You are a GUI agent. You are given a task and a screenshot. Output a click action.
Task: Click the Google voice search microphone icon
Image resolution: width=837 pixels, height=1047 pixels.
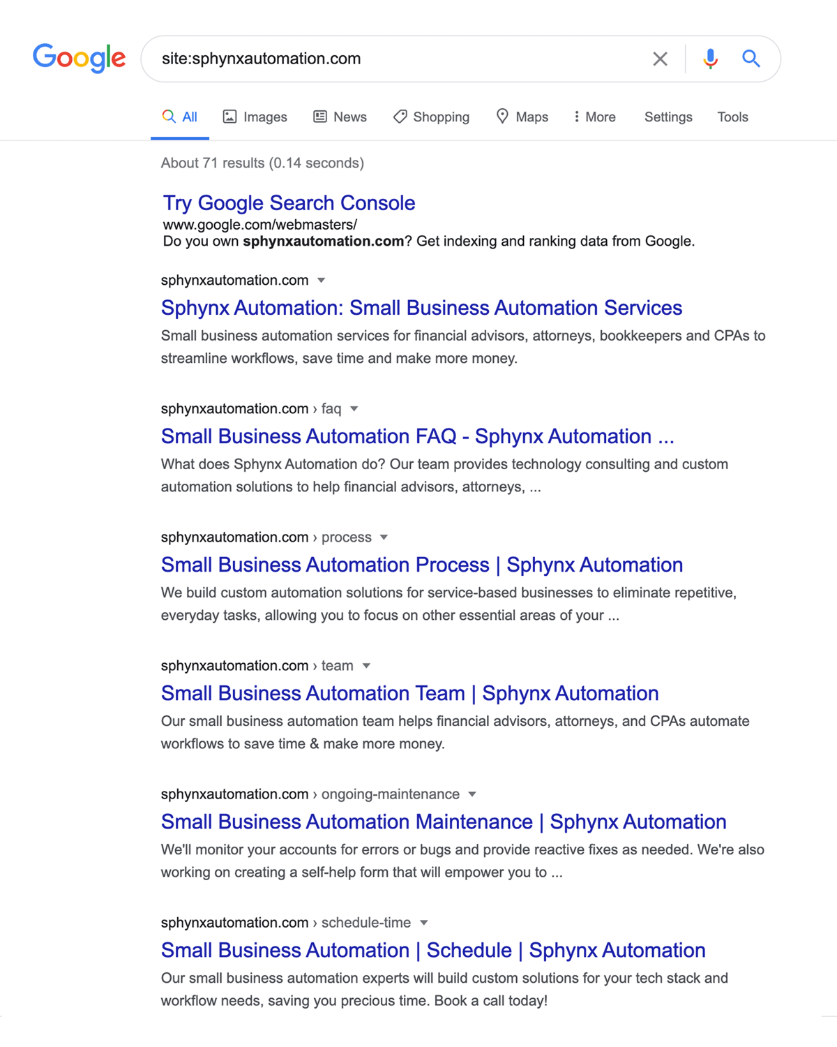pyautogui.click(x=710, y=59)
